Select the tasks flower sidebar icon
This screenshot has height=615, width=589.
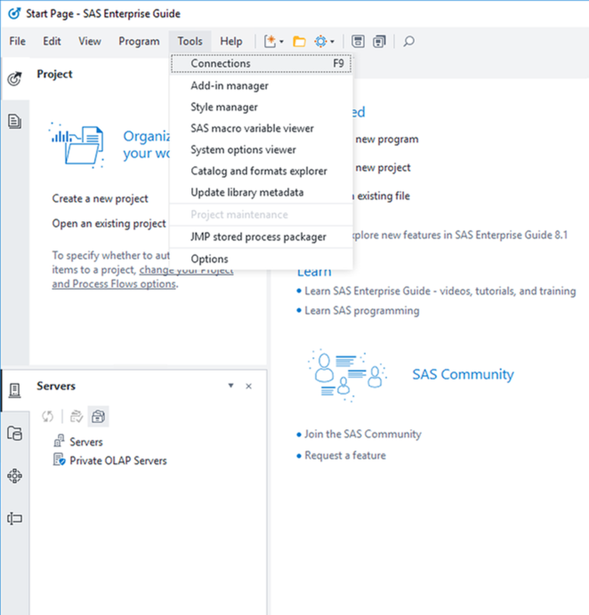[x=15, y=476]
